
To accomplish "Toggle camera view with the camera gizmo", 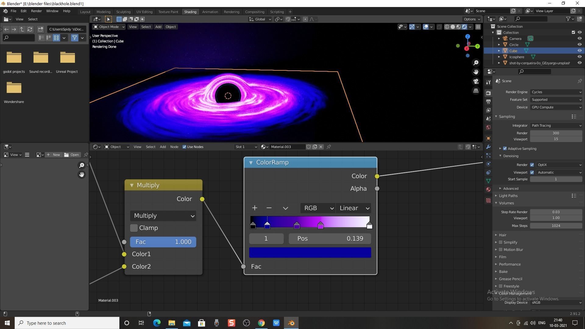I will pyautogui.click(x=476, y=81).
